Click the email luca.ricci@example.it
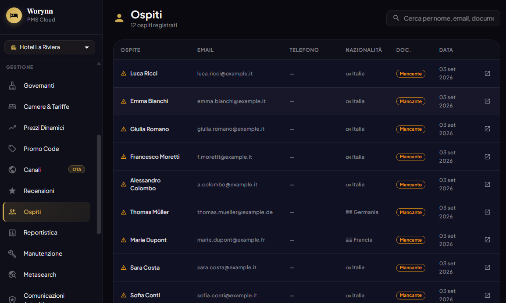Viewport: 506px width, 303px height. pyautogui.click(x=225, y=74)
